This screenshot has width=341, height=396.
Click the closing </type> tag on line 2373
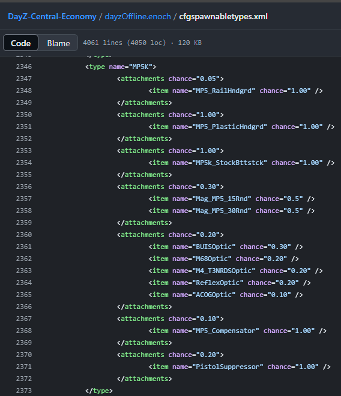[99, 391]
